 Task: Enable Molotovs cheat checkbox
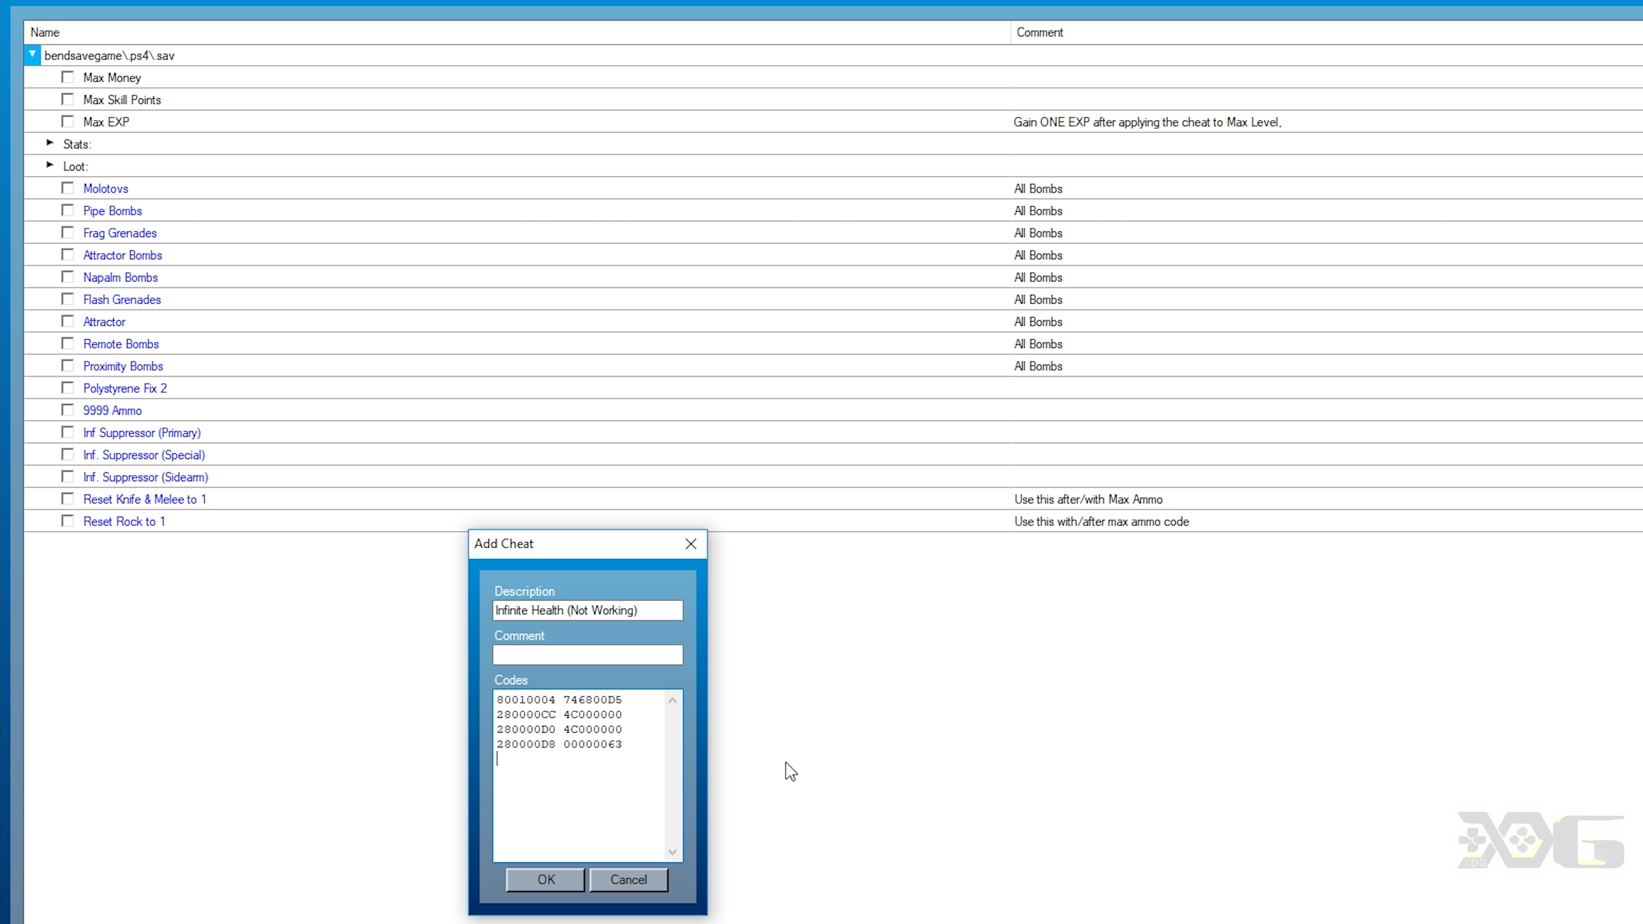click(68, 188)
